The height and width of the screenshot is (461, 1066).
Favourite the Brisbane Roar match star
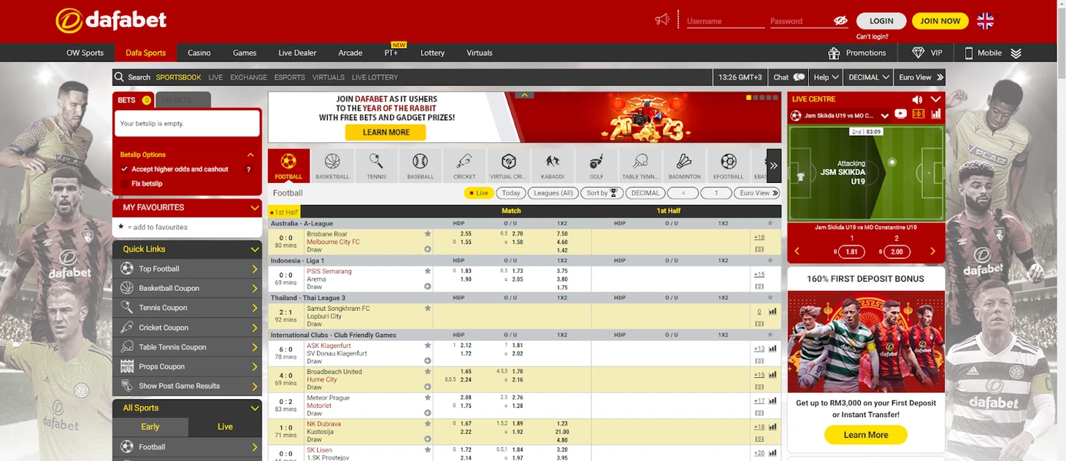click(428, 233)
